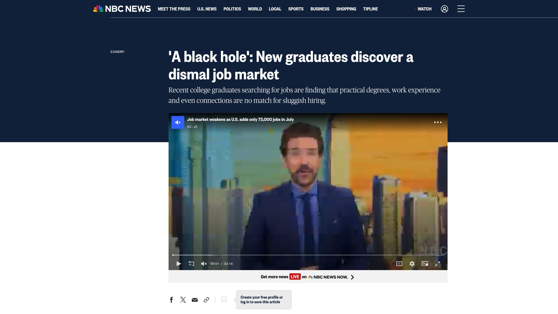
Task: Share the article on Facebook
Action: pyautogui.click(x=171, y=300)
